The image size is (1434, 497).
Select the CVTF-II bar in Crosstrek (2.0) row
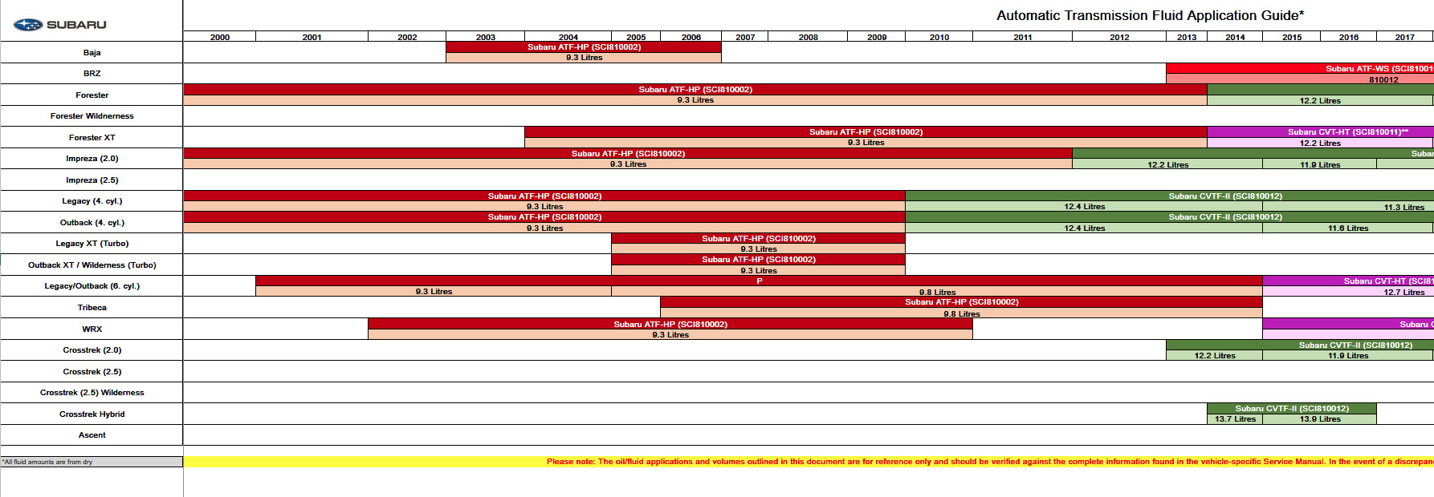[1300, 345]
